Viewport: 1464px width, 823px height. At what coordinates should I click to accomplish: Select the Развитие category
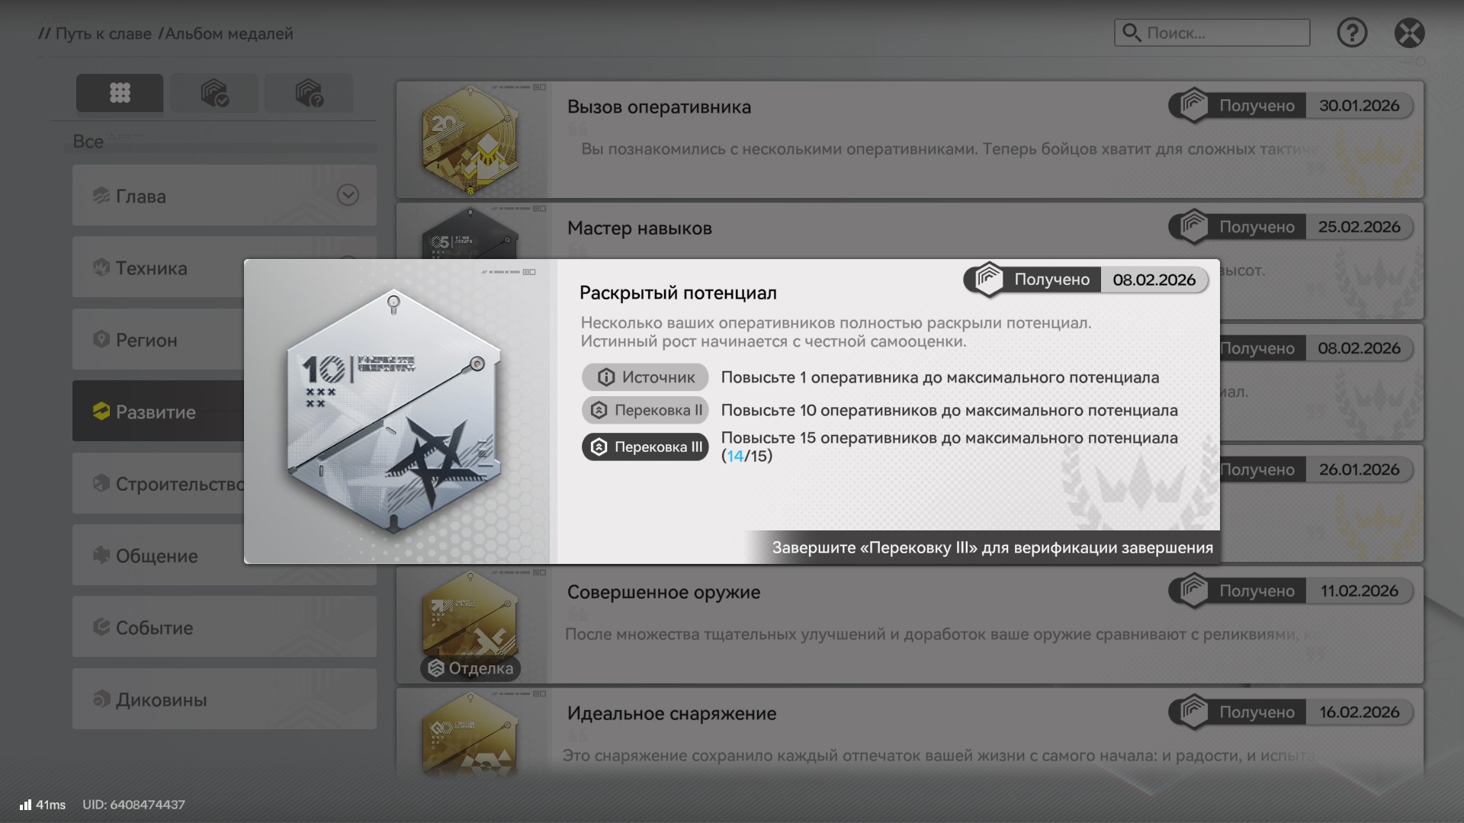point(158,411)
